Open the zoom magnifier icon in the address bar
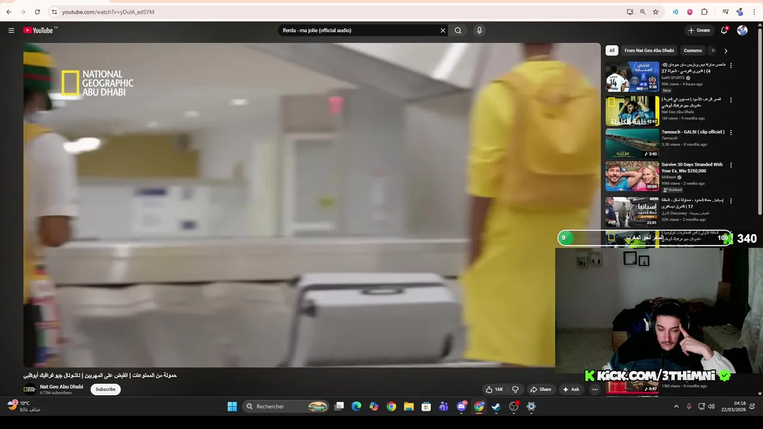Screen dimensions: 763x429 (643, 12)
